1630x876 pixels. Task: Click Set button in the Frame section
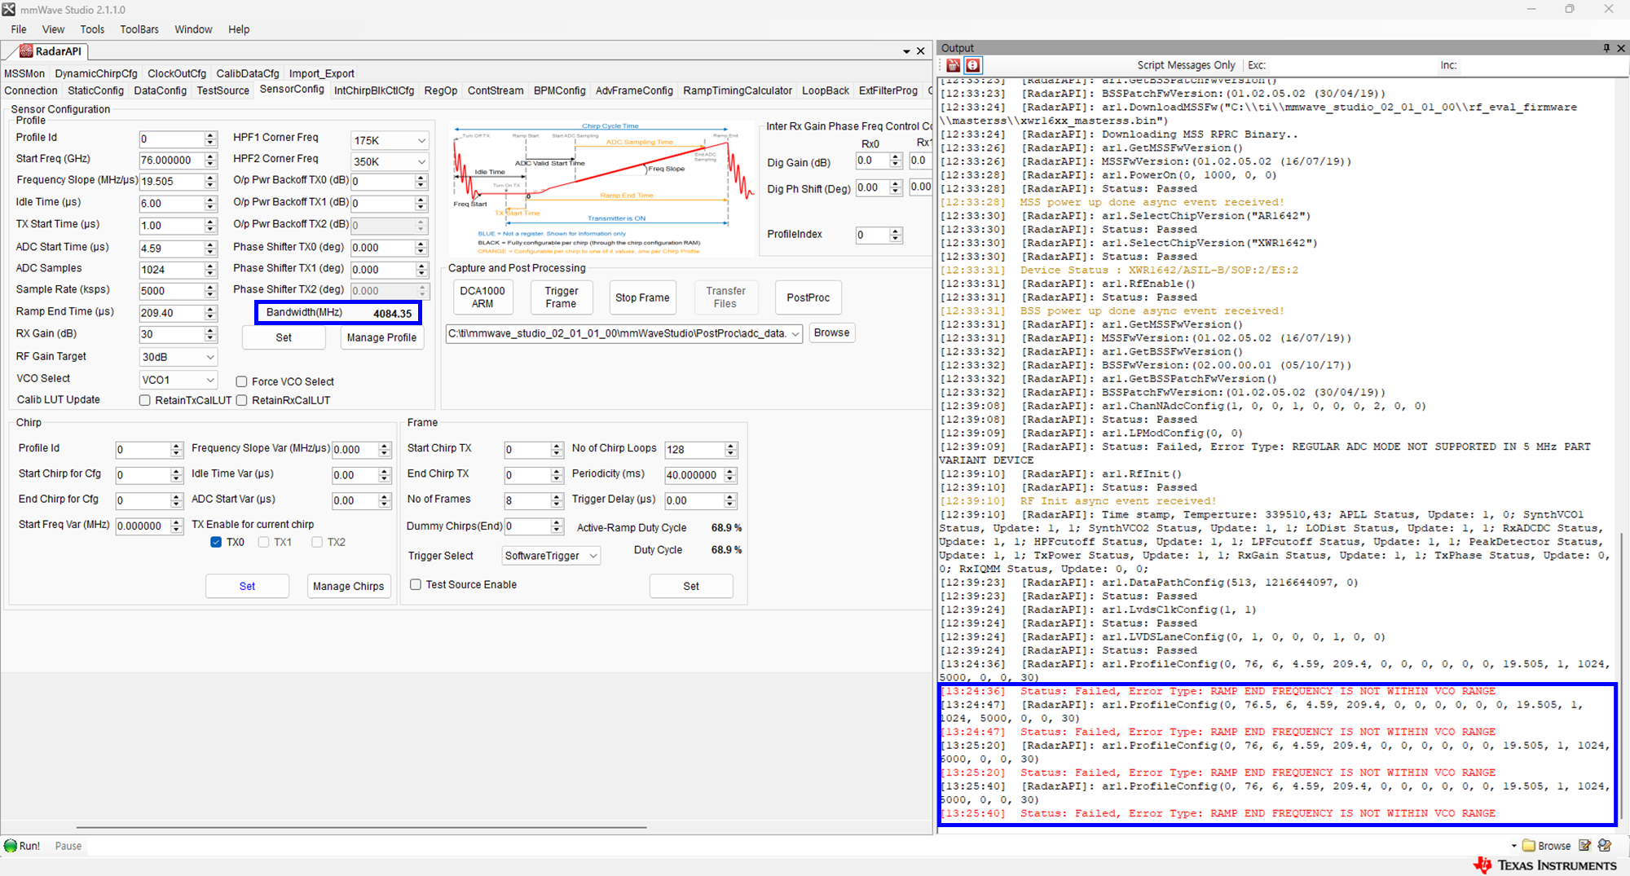pos(691,586)
